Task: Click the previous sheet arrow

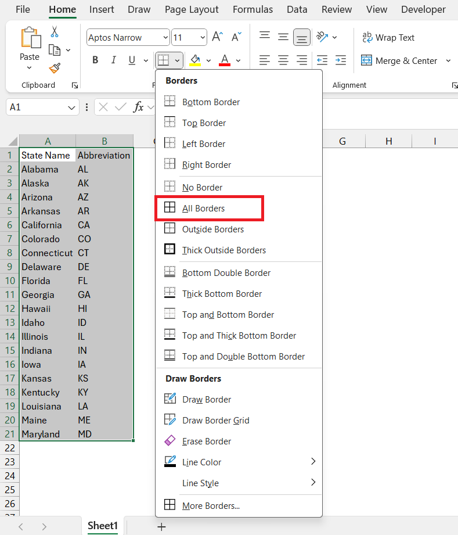Action: tap(21, 527)
